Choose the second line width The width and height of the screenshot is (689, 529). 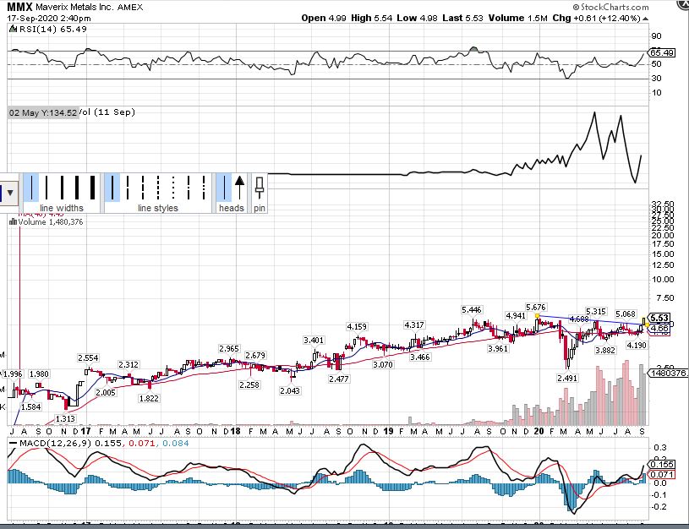(46, 188)
